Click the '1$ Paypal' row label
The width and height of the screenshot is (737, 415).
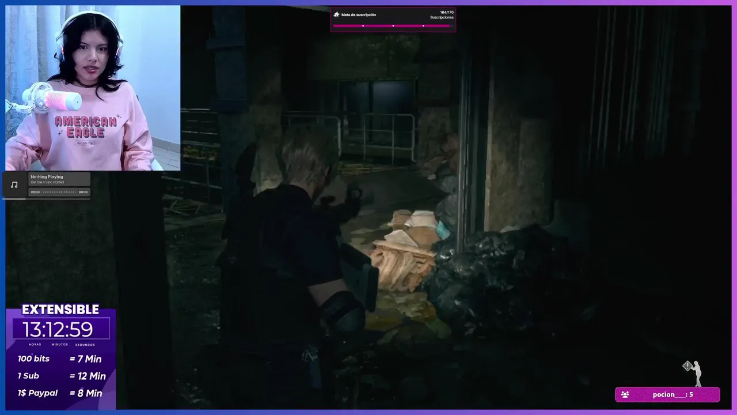37,393
